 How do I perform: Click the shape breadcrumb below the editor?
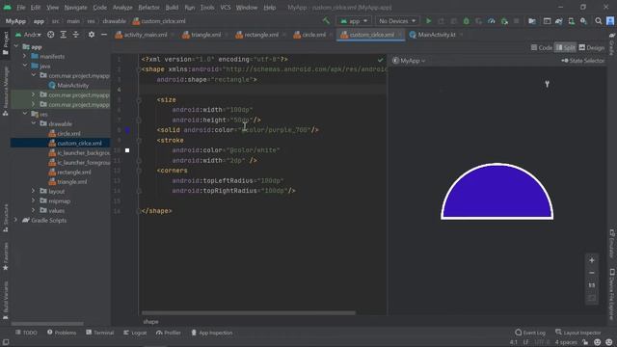150,321
